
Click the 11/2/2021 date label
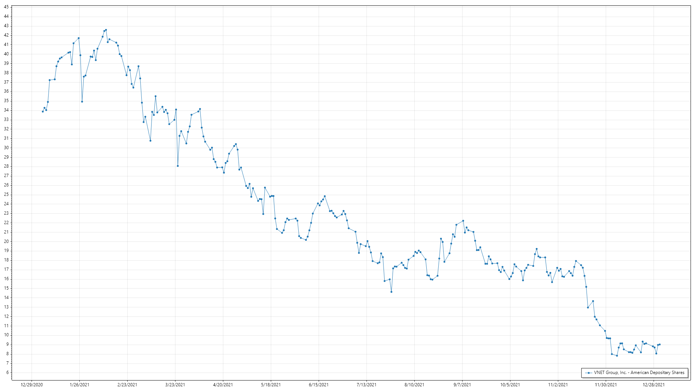pos(558,385)
